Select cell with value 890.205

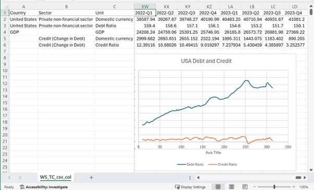click(x=295, y=38)
